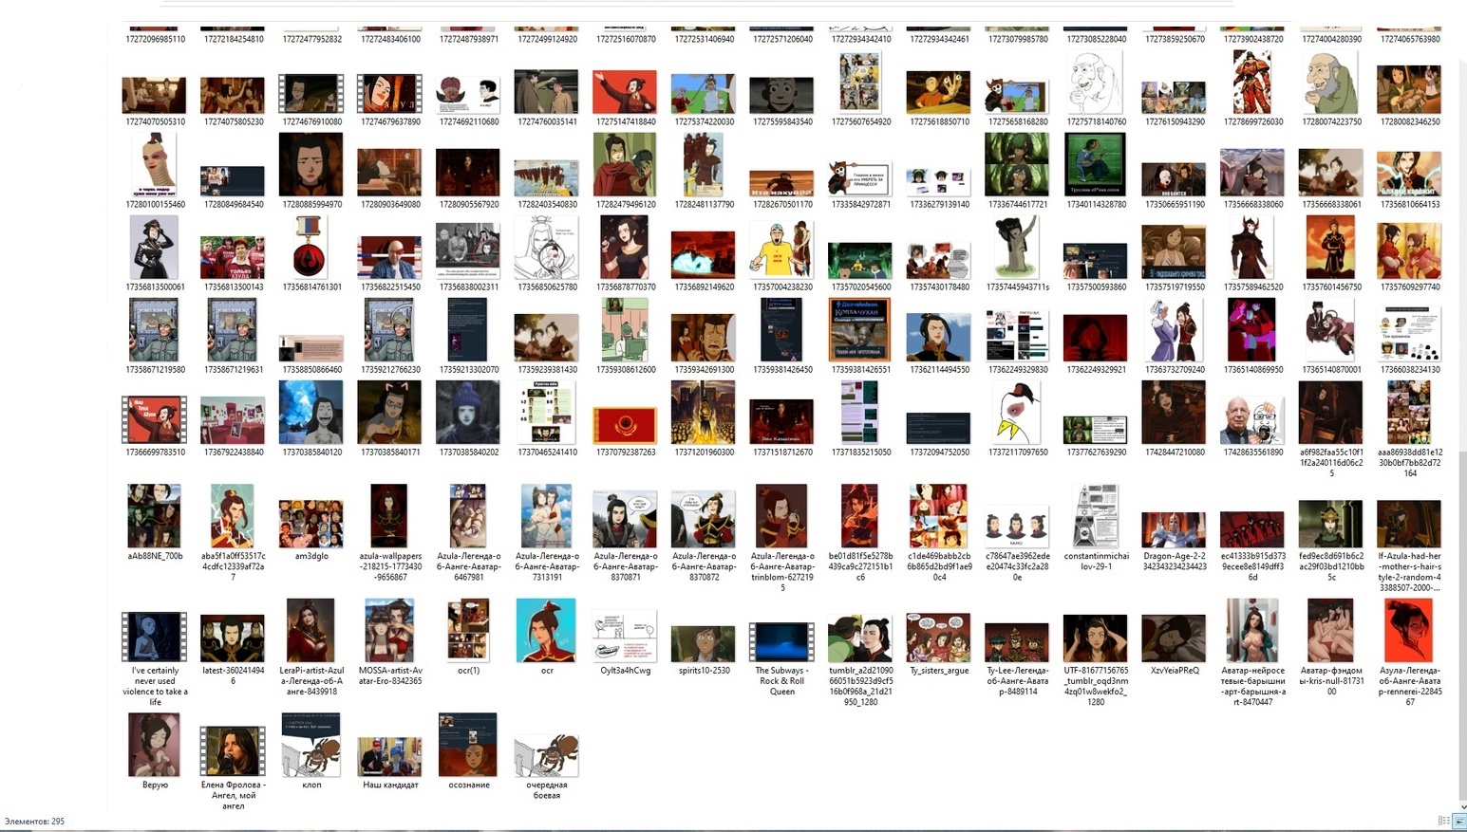Select the 17357004238230 yellow shirt thumbnail
Image resolution: width=1467 pixels, height=832 pixels.
781,249
